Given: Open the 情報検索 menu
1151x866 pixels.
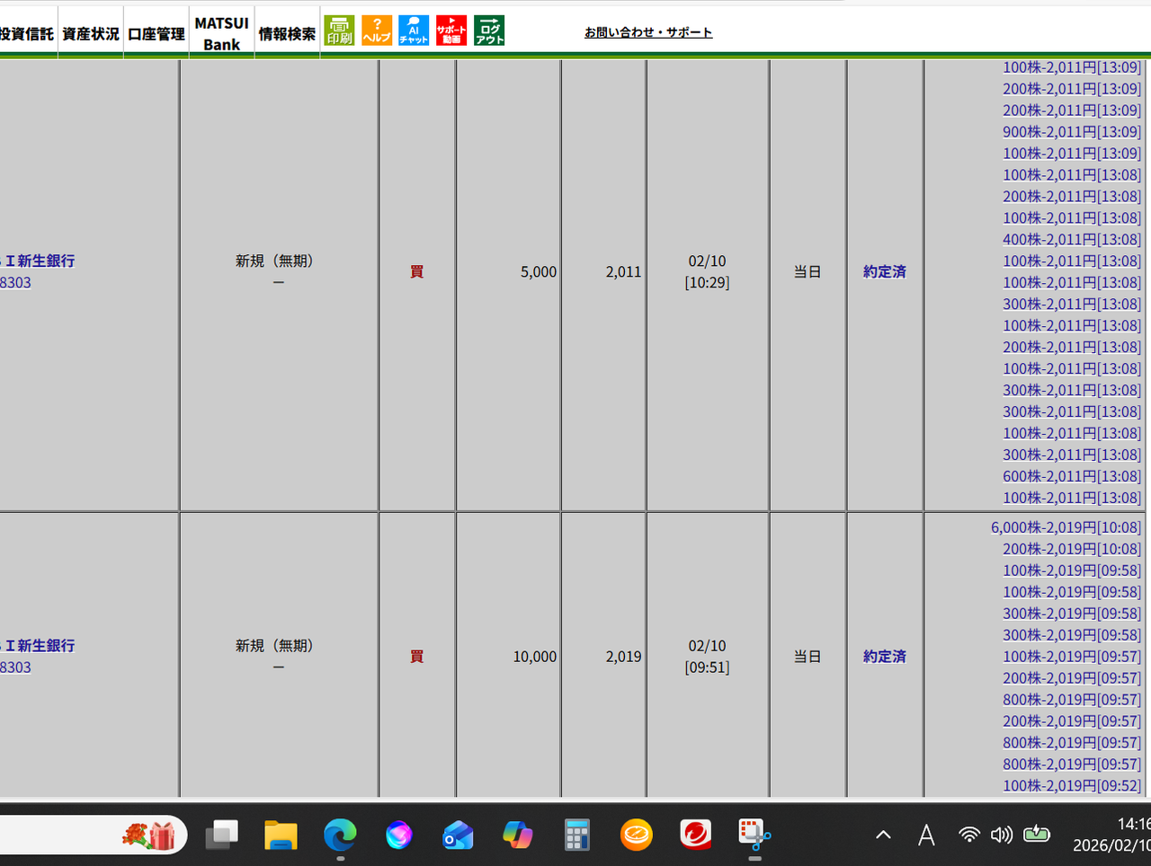Looking at the screenshot, I should click(x=287, y=34).
